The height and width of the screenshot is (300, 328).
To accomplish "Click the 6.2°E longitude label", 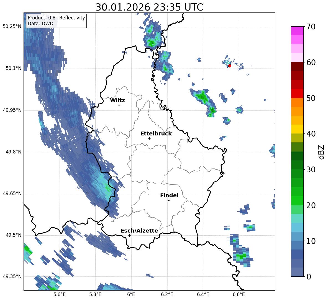I will (167, 294).
